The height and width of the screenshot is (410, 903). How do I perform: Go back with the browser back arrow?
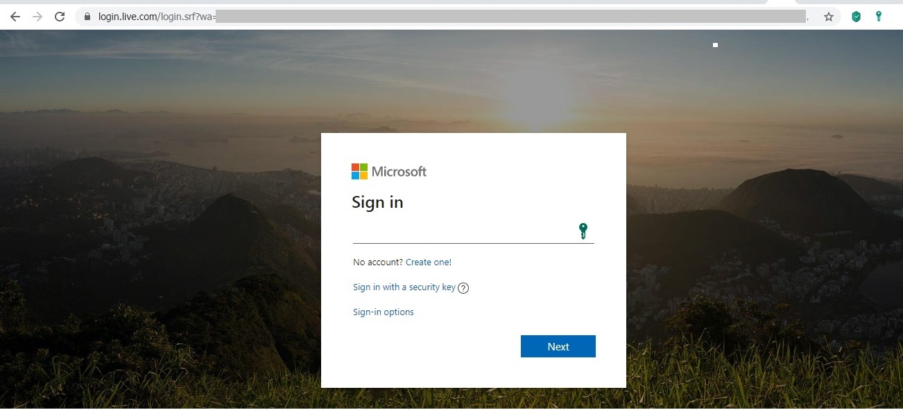click(15, 17)
